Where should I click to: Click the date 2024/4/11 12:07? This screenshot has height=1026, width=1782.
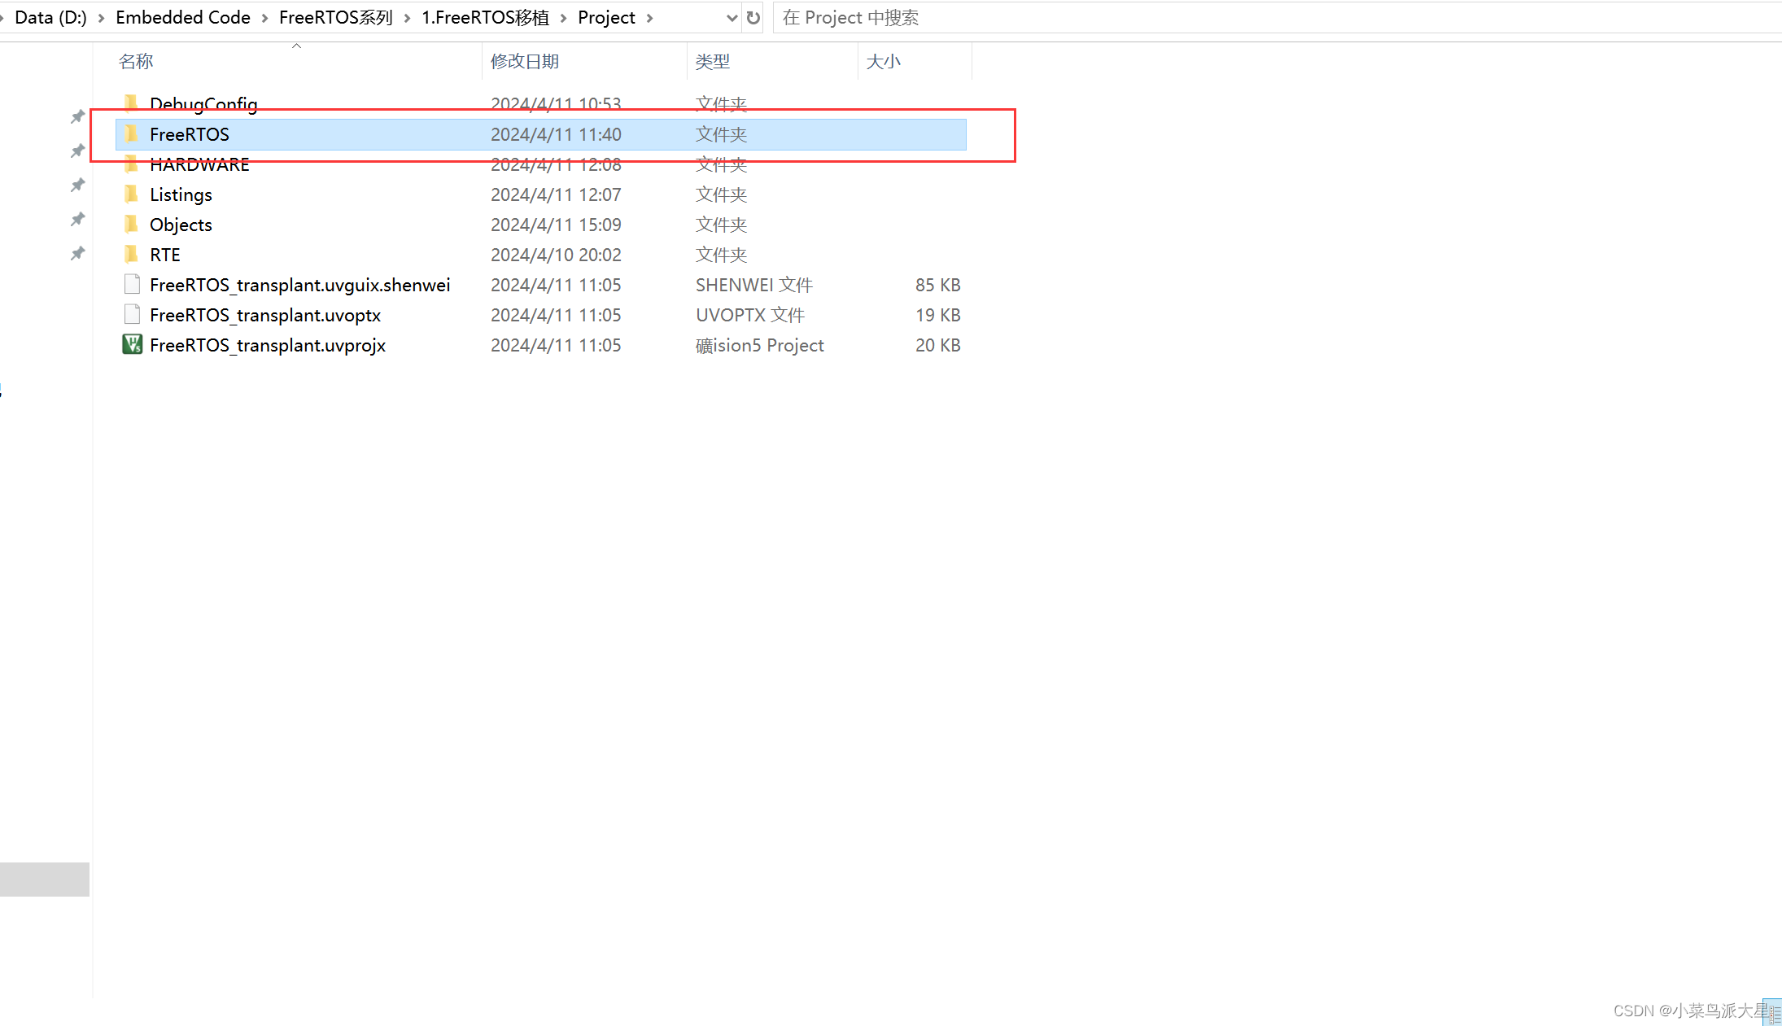(556, 194)
